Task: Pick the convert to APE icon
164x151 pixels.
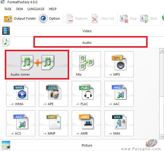Action: click(53, 94)
